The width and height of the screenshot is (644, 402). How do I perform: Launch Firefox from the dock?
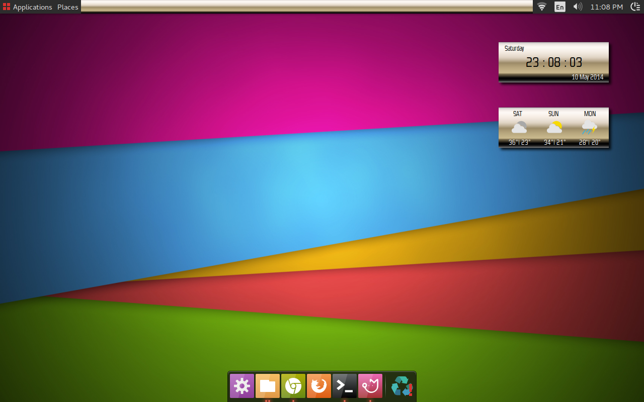point(319,386)
